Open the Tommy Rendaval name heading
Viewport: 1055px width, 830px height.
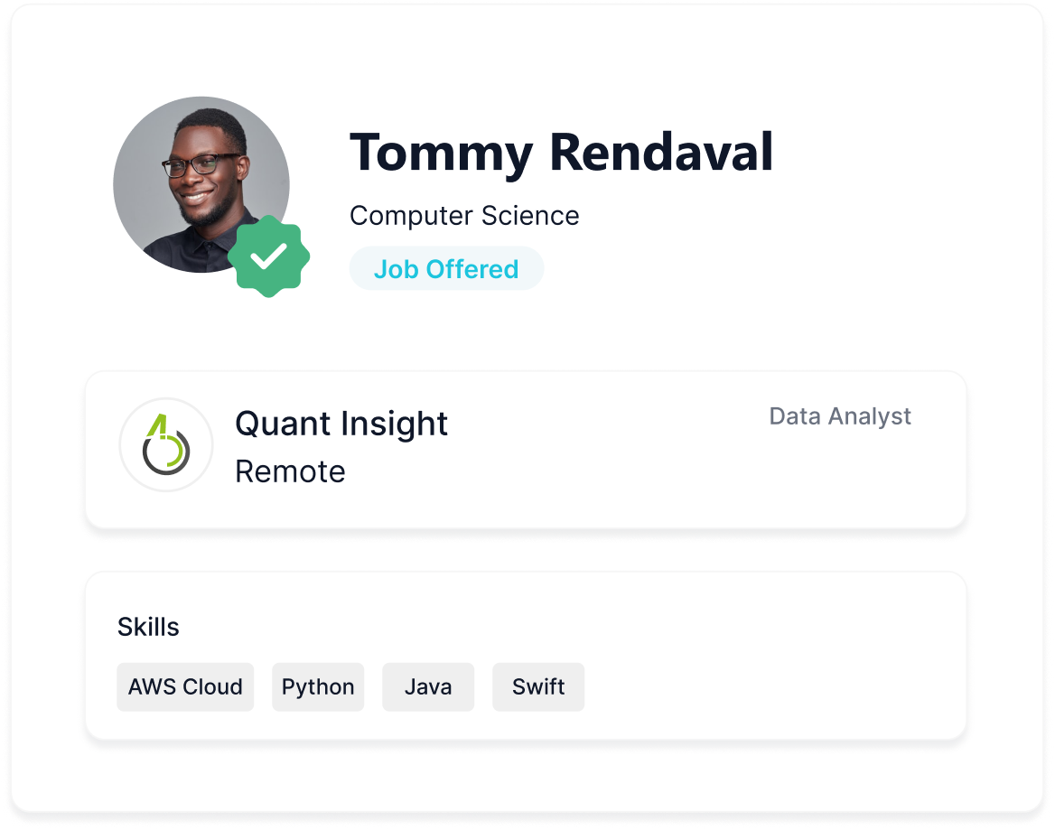click(x=561, y=153)
